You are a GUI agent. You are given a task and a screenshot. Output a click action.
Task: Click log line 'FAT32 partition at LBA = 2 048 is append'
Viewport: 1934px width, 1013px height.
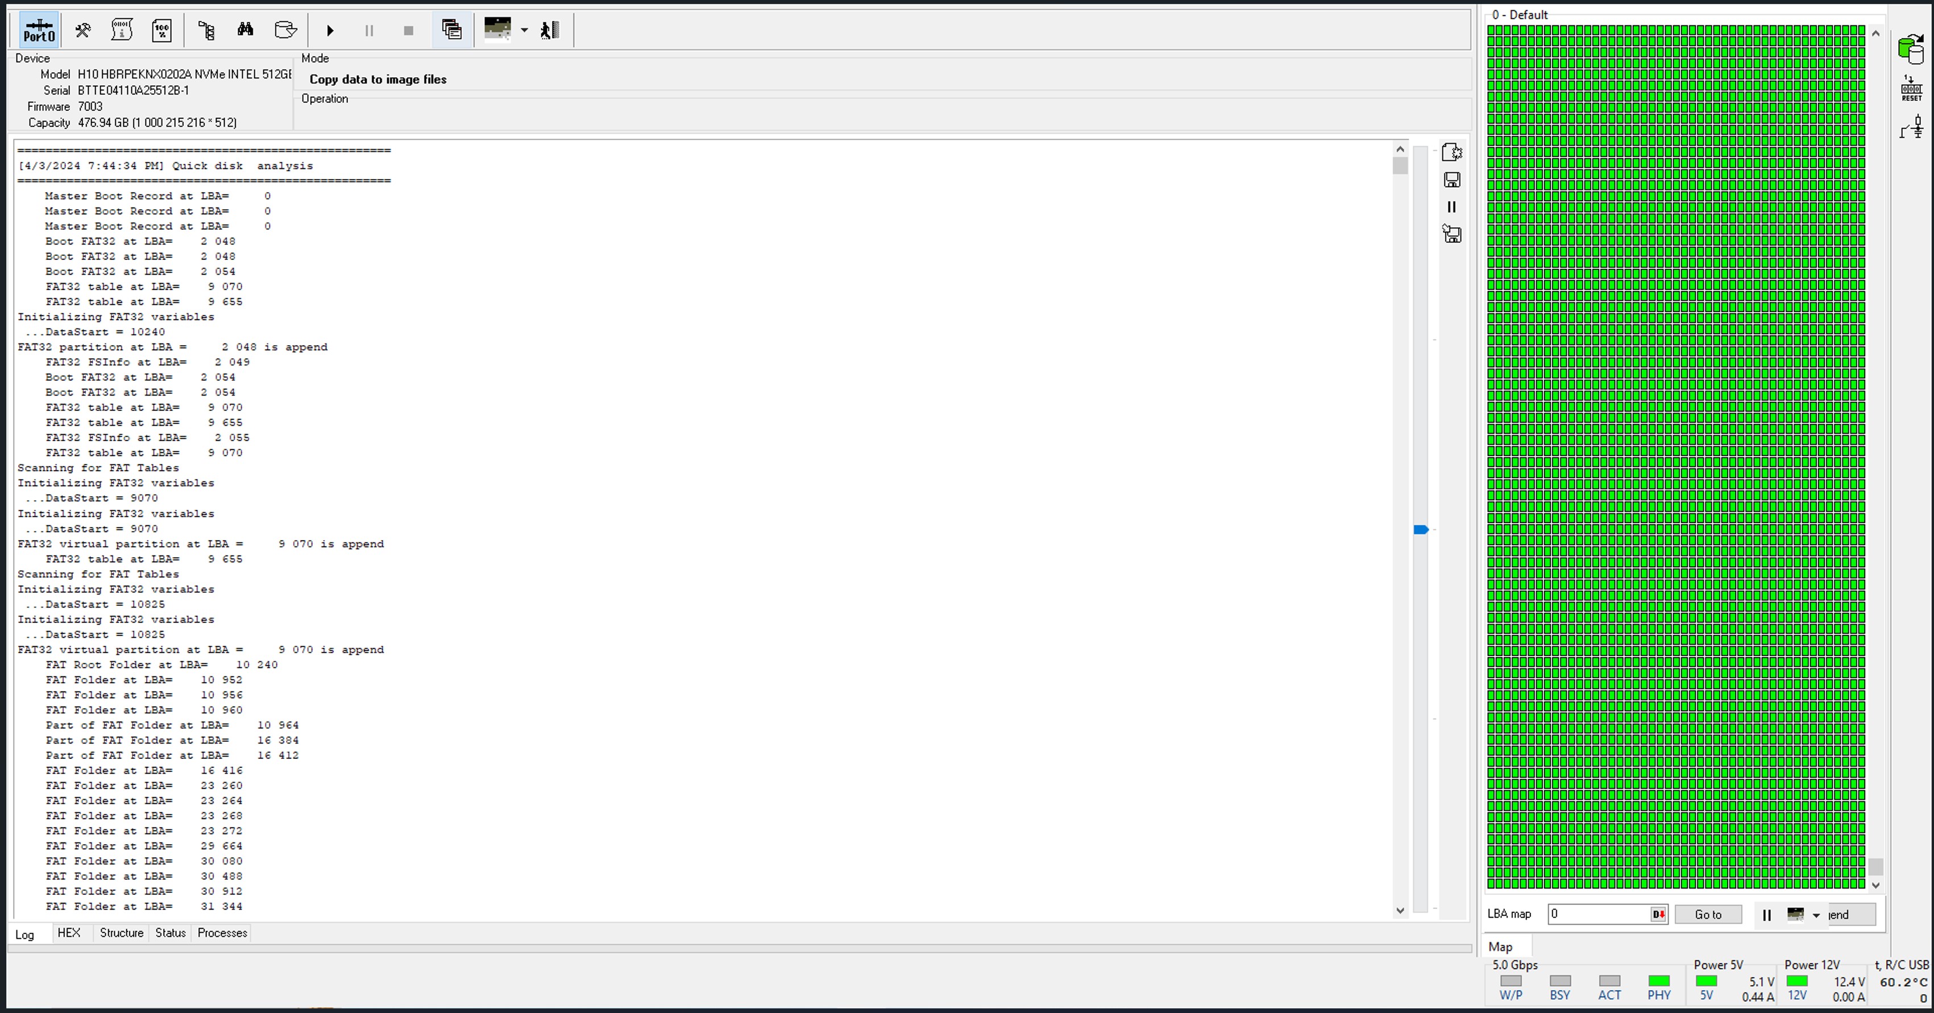click(173, 347)
